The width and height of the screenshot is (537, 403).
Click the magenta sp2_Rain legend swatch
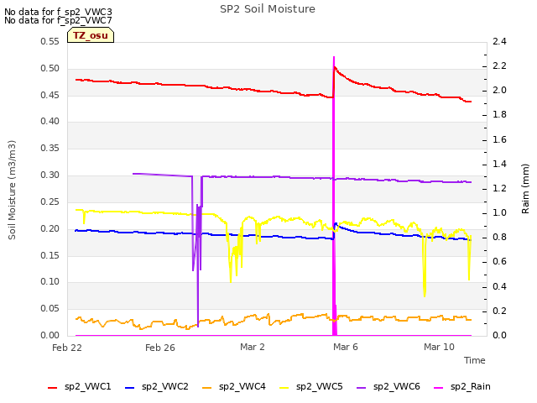click(438, 388)
